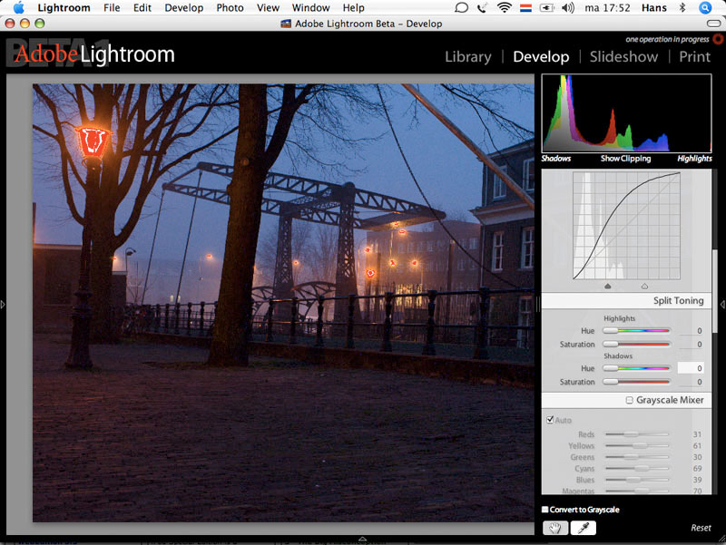Image resolution: width=726 pixels, height=545 pixels.
Task: Click the Wi-Fi status icon
Action: (x=505, y=8)
